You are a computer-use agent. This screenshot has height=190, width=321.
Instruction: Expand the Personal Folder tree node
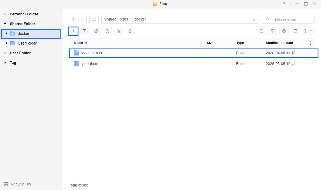(x=5, y=14)
